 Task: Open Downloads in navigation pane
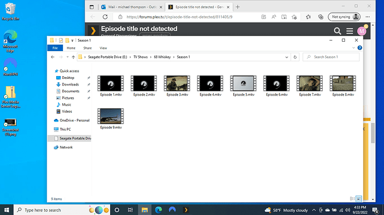tap(70, 84)
